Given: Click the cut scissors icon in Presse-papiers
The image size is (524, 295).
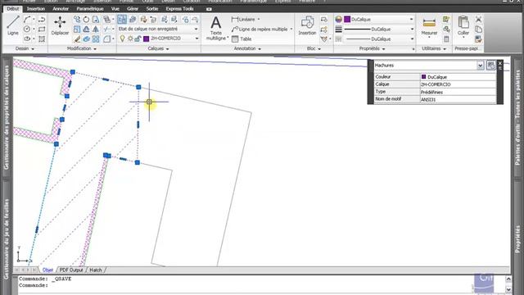Looking at the screenshot, I should click(478, 20).
